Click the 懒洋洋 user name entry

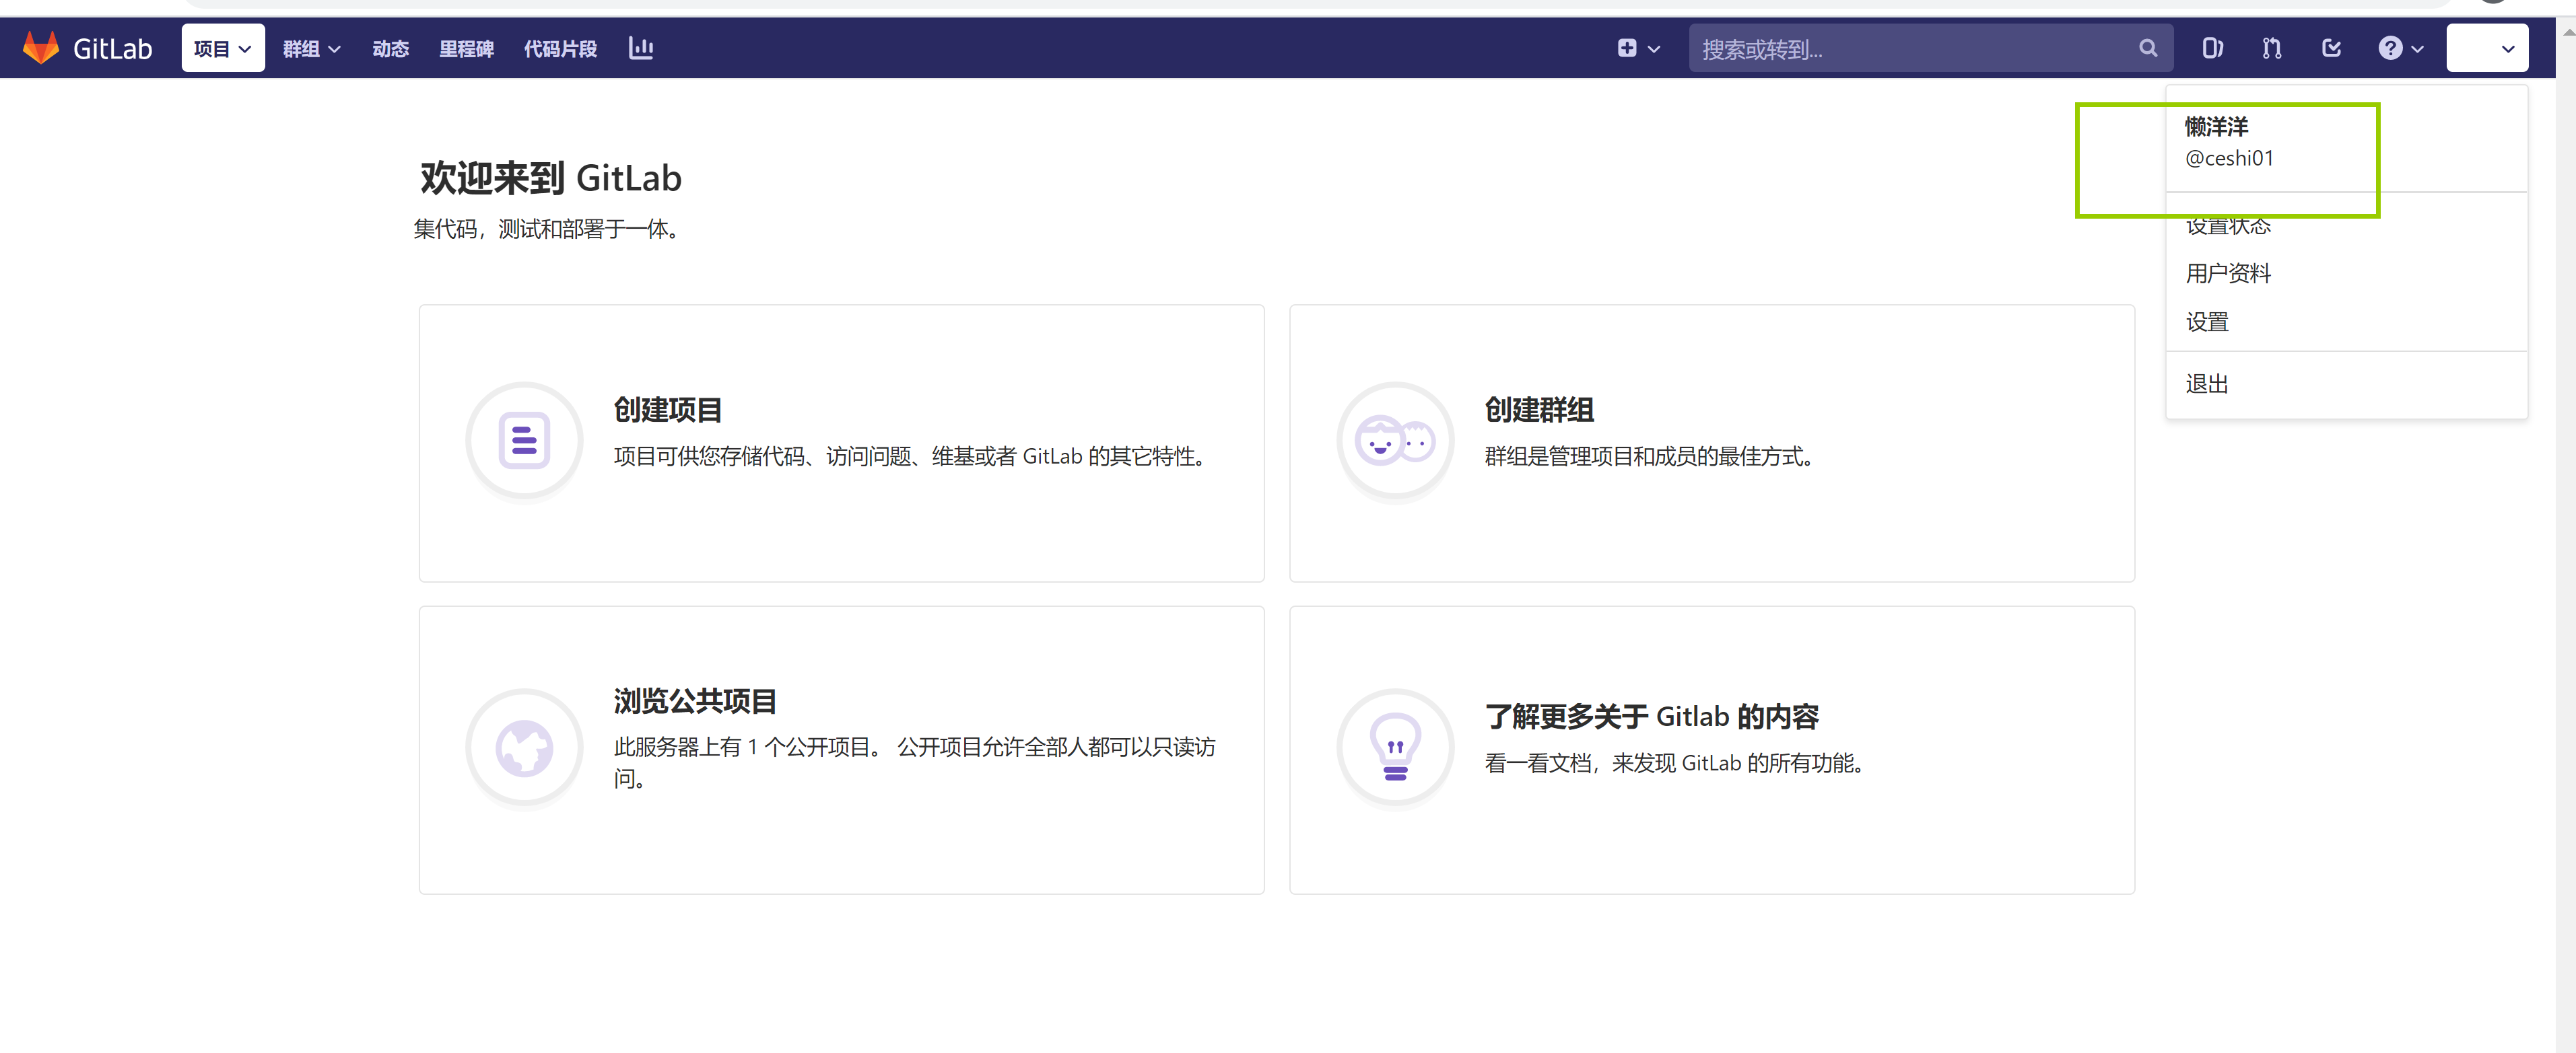[2217, 127]
